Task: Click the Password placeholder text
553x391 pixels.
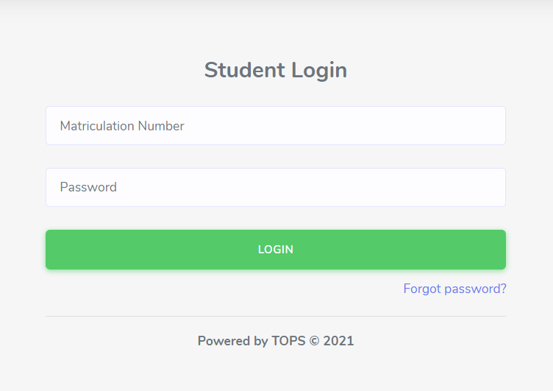Action: coord(88,187)
